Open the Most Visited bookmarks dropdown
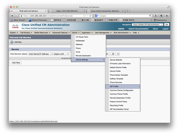The width and height of the screenshot is (179, 135). pos(18,20)
